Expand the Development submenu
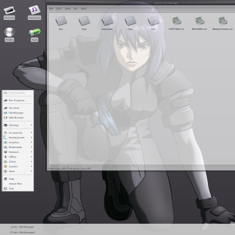235x235 pixels. click(18, 137)
